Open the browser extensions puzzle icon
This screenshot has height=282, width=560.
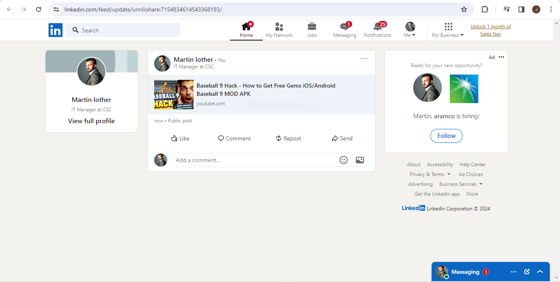[x=485, y=9]
